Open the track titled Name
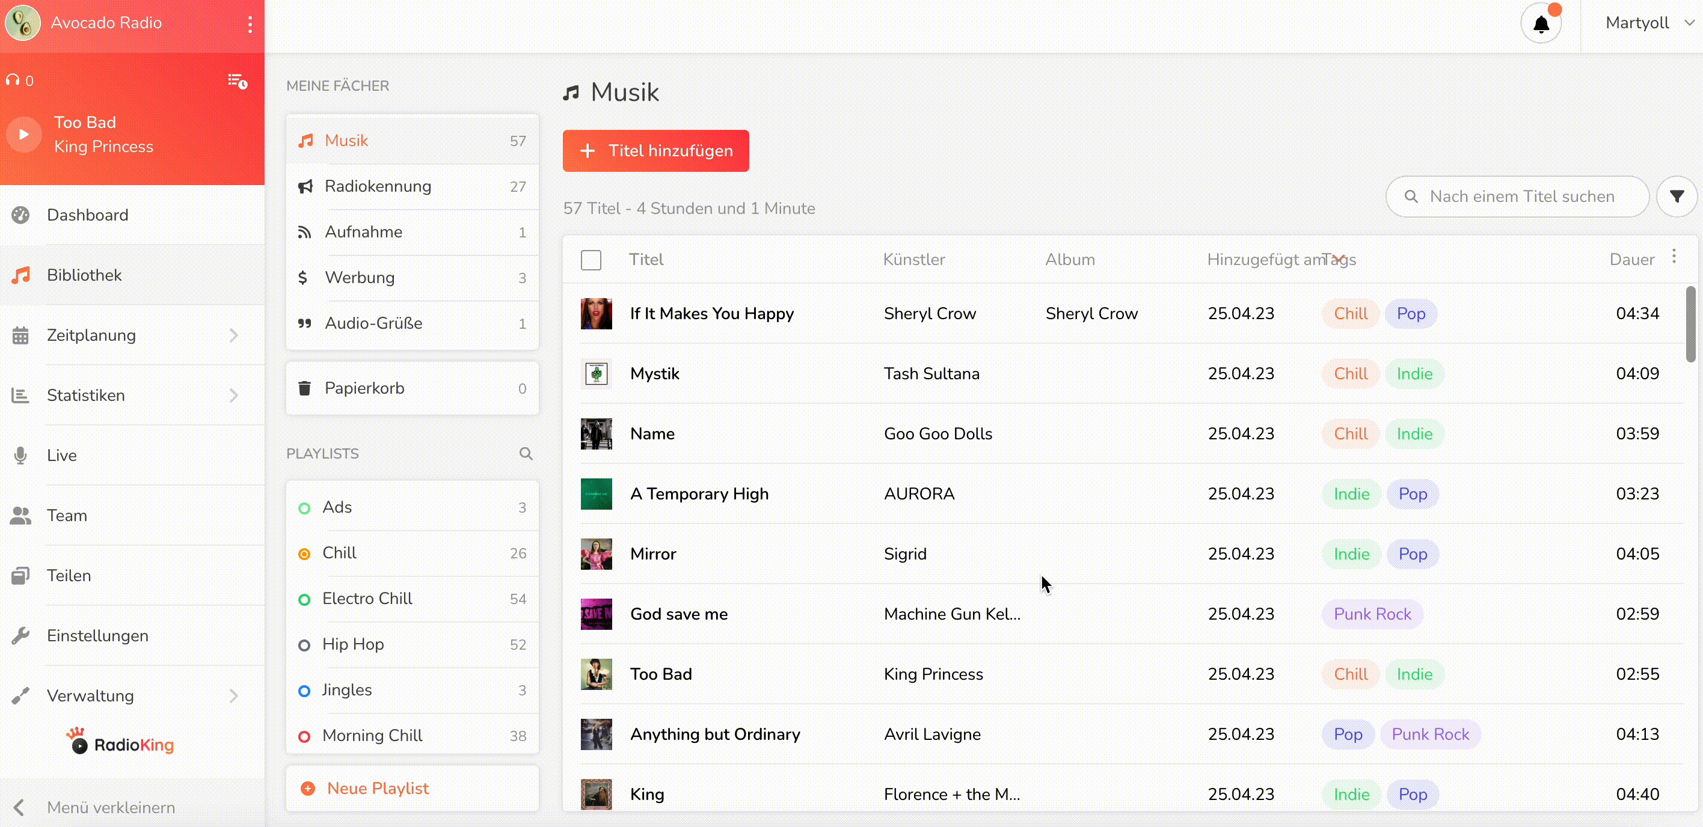The height and width of the screenshot is (827, 1703). pyautogui.click(x=652, y=434)
